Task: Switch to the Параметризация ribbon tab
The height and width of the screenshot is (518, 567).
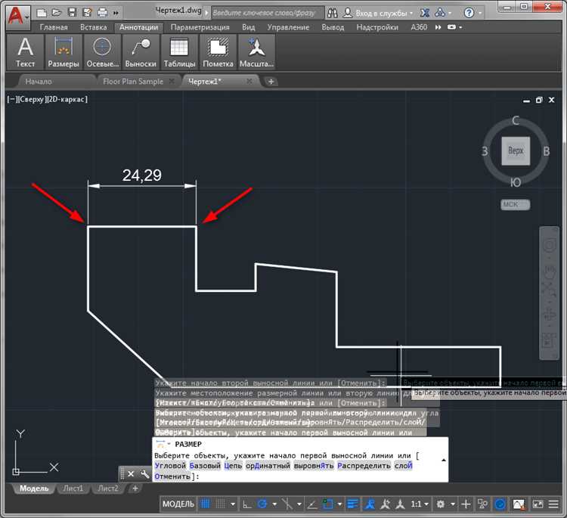Action: tap(200, 27)
